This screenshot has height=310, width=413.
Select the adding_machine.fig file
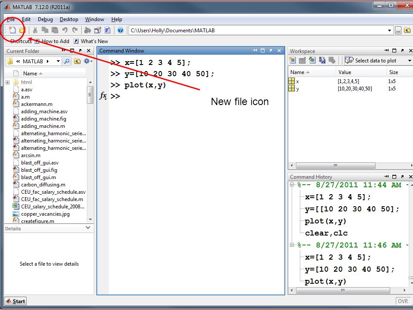point(43,119)
